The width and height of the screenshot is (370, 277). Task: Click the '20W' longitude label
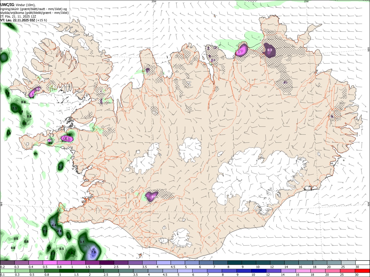pos(154,1)
